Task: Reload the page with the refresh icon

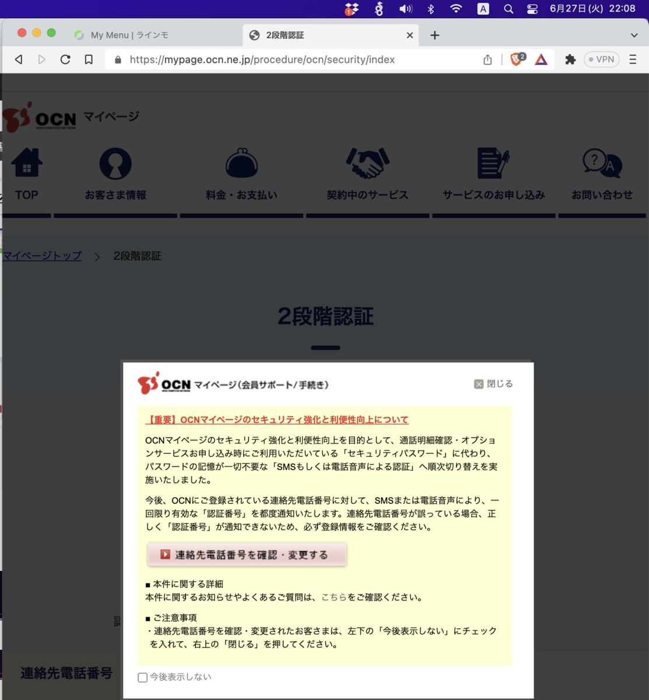Action: click(65, 60)
